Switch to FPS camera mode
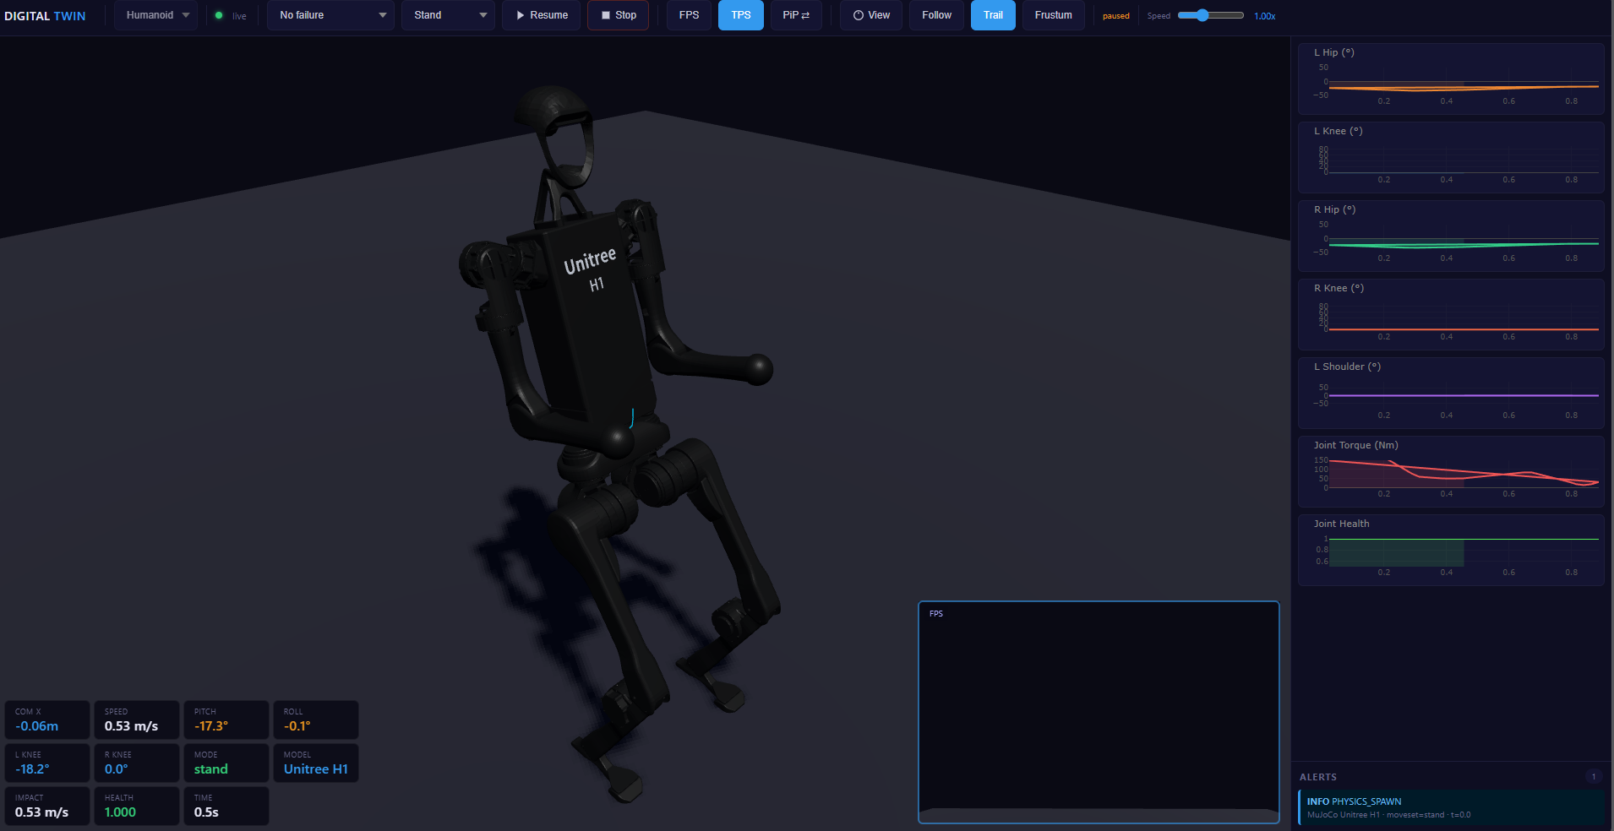 689,15
